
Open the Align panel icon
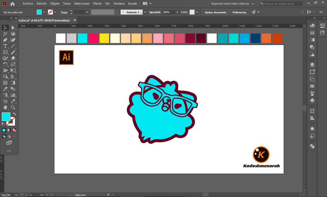[x=312, y=118]
